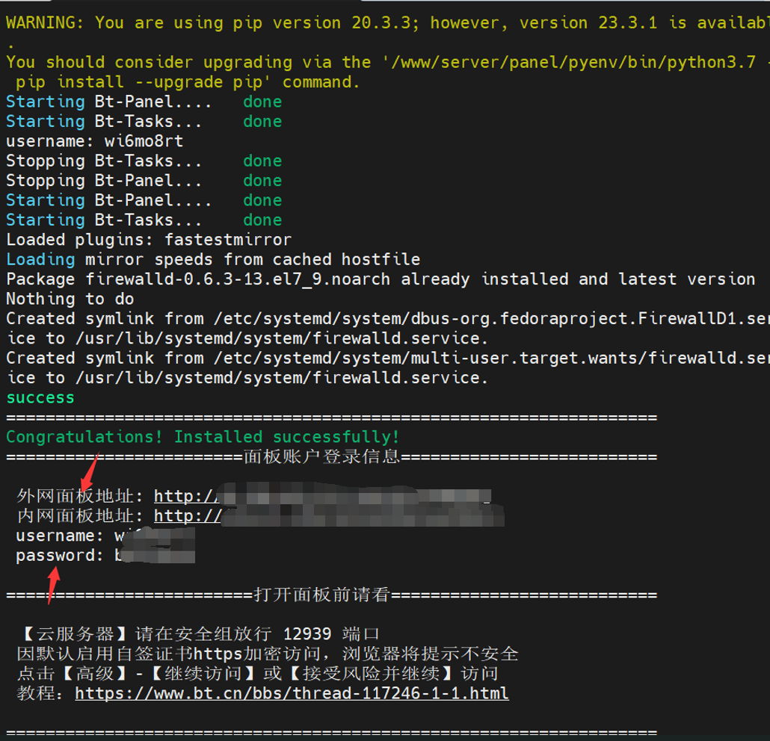Click the green 'success' line

coord(40,397)
